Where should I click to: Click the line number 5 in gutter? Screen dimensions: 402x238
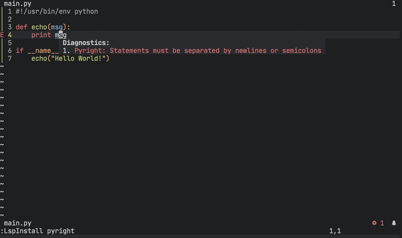pyautogui.click(x=10, y=43)
